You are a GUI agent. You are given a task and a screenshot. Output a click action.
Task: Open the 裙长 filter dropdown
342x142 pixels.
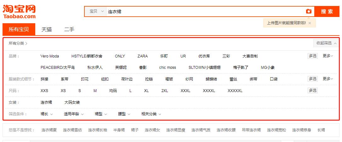pyautogui.click(x=47, y=114)
